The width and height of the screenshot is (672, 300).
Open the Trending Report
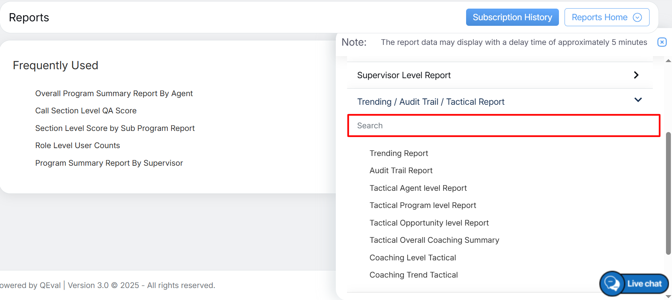(x=399, y=153)
